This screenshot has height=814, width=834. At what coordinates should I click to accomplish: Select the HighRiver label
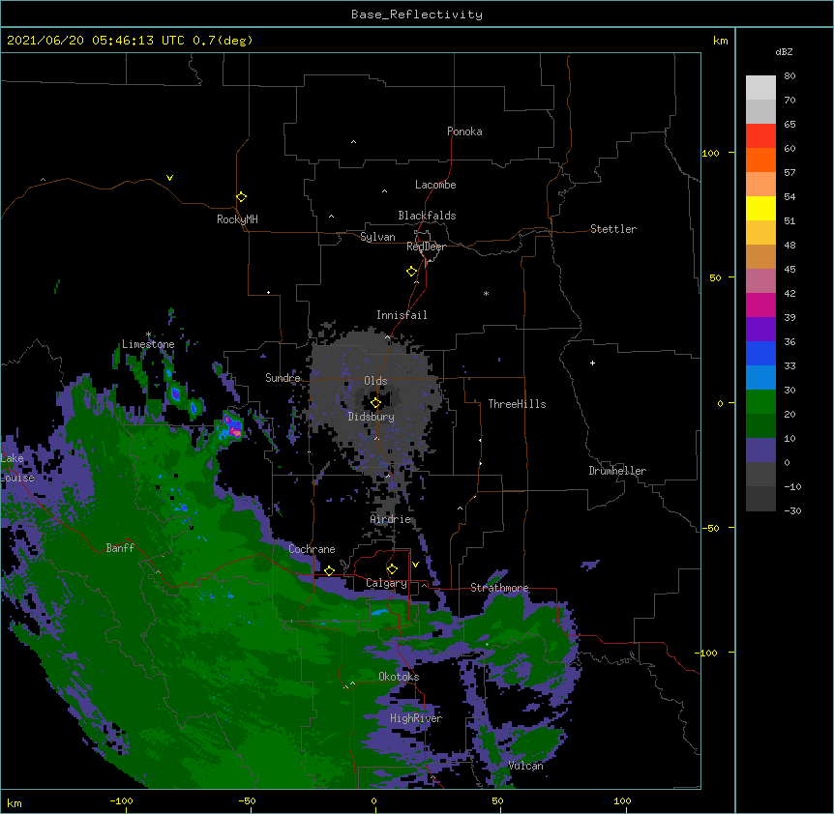416,718
